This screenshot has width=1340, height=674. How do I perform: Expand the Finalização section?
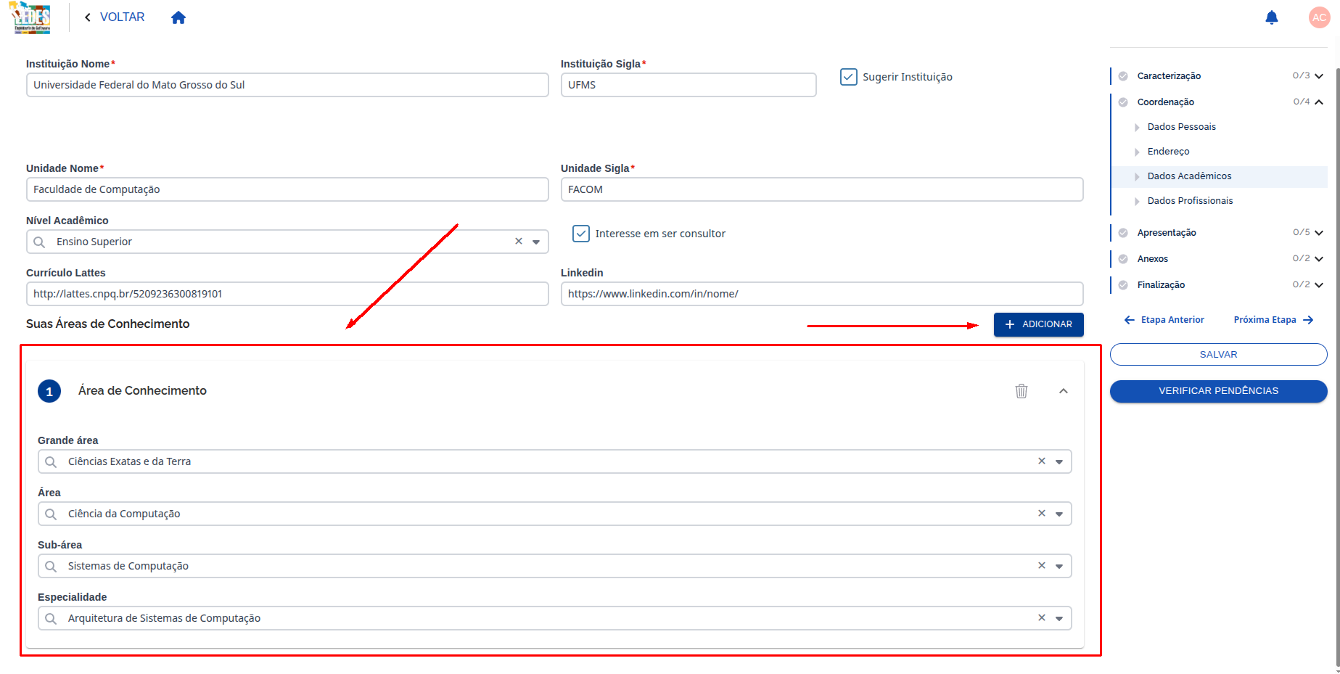(x=1319, y=285)
